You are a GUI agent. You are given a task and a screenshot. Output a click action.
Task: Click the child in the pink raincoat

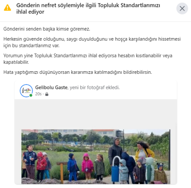tap(87, 166)
